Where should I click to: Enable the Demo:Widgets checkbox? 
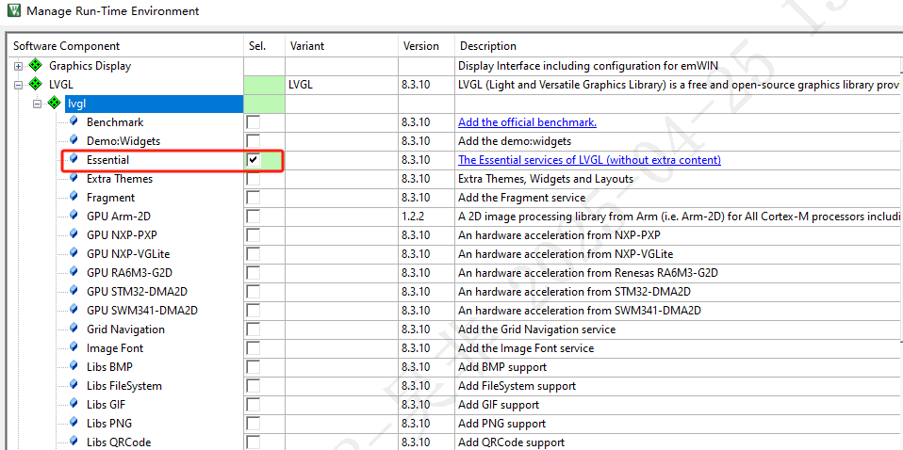253,141
